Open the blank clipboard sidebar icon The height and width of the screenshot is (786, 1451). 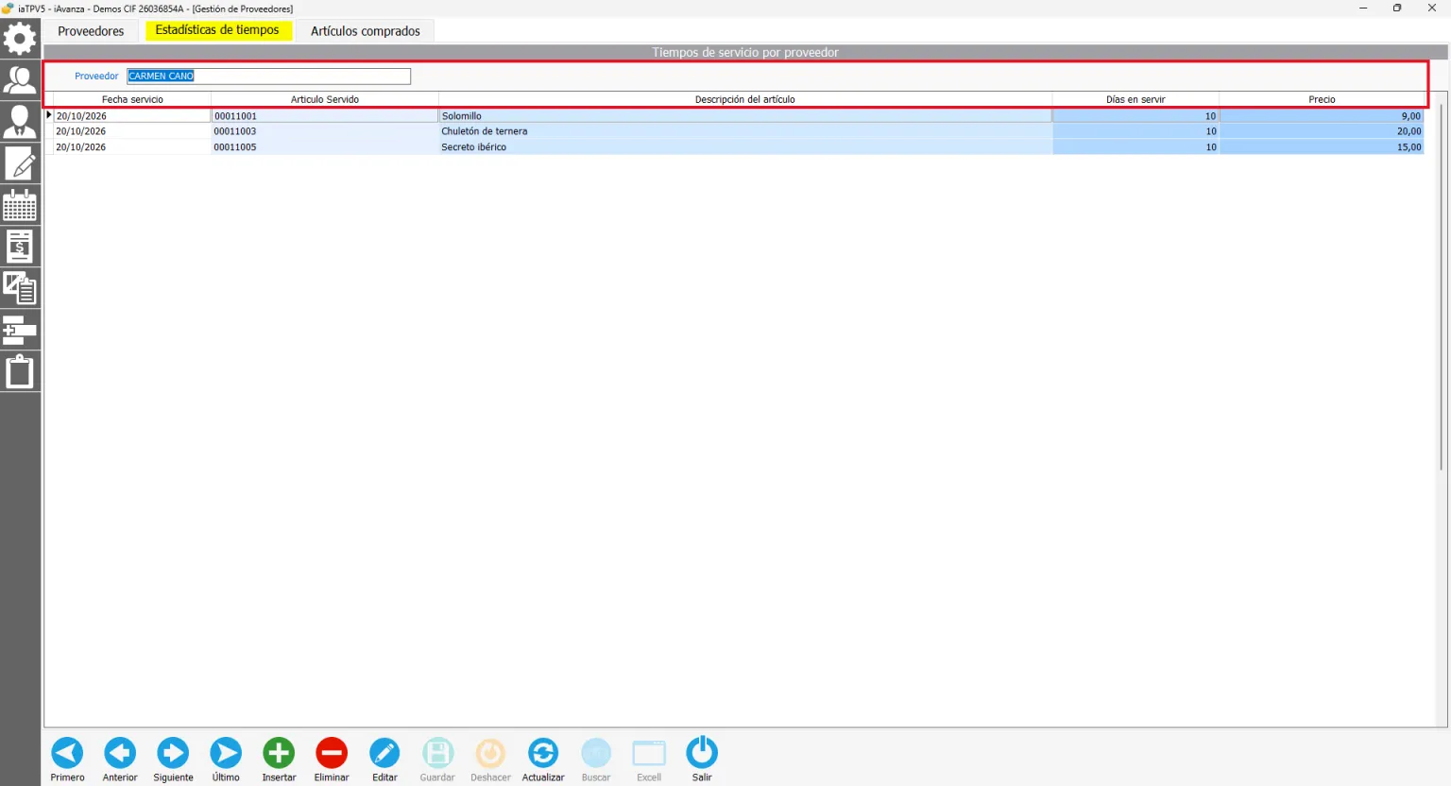(20, 371)
